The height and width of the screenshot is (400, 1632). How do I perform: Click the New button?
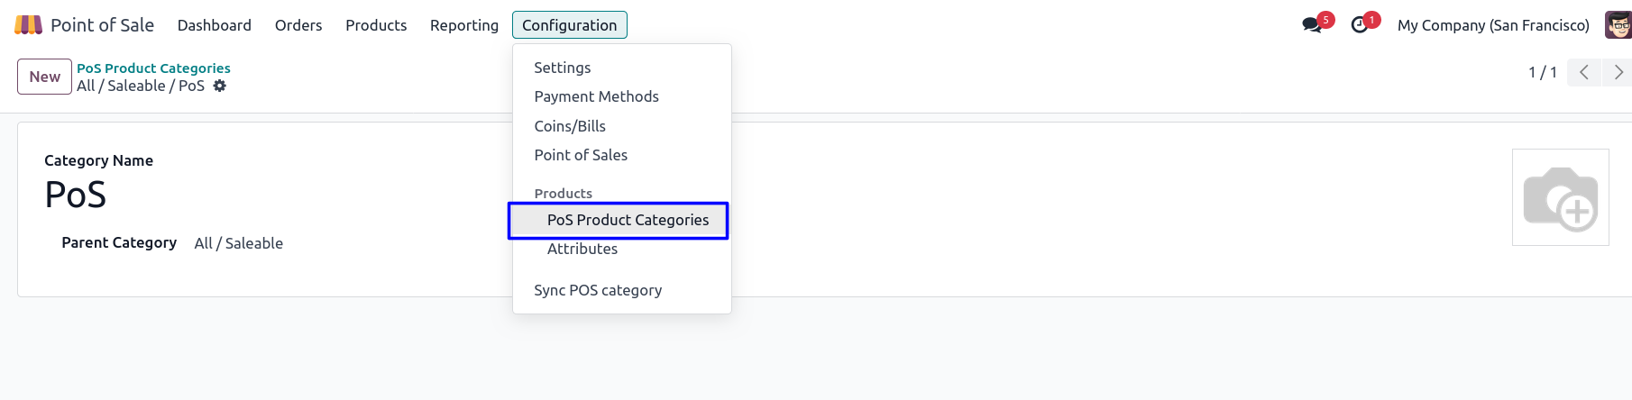44,77
